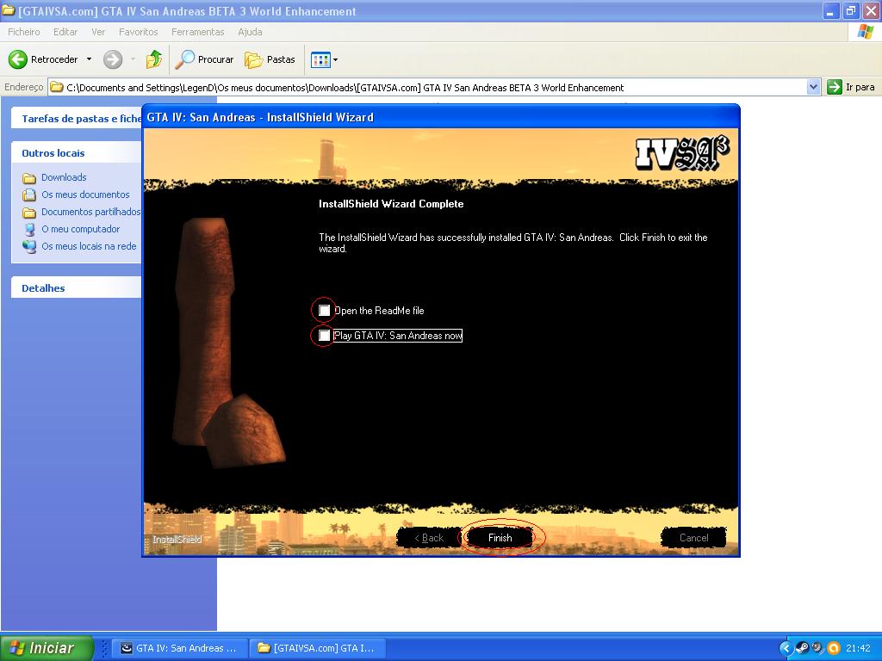
Task: Open the Favoritos menu
Action: click(138, 32)
